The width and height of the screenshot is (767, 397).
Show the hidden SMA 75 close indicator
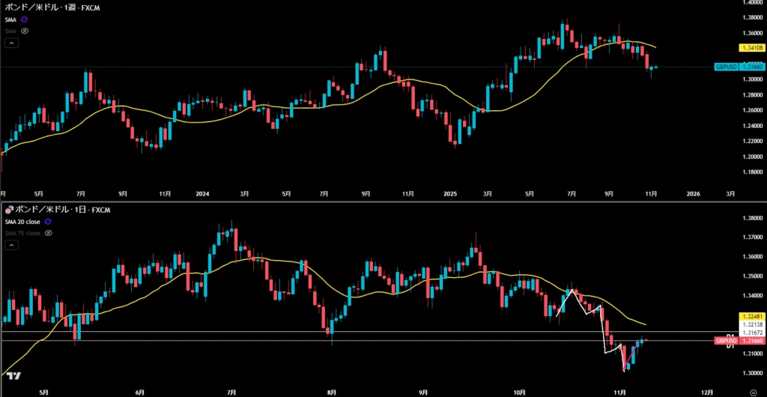point(49,233)
